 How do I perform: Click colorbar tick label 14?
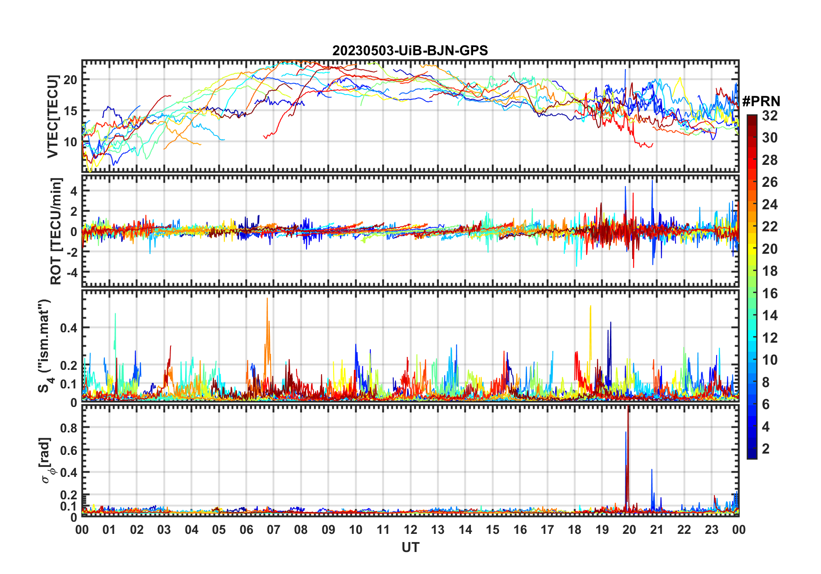(770, 315)
